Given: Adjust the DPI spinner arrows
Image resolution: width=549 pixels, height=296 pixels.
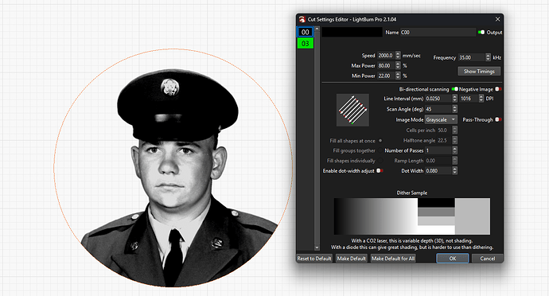Looking at the screenshot, I should [481, 99].
